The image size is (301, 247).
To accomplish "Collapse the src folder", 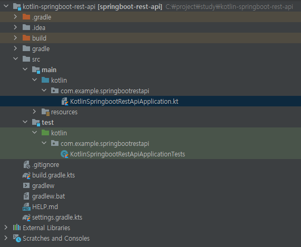I will click(15, 59).
